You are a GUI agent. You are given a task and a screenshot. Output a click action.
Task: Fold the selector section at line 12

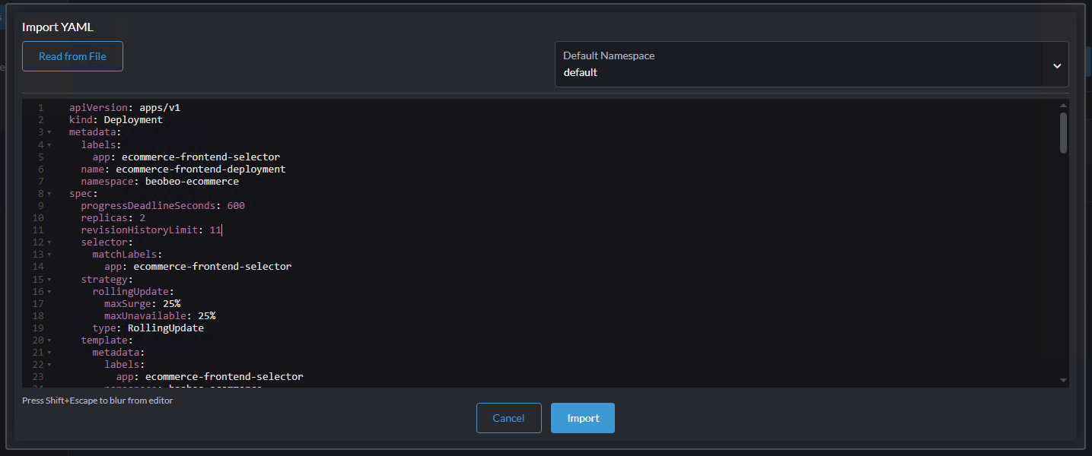point(49,242)
